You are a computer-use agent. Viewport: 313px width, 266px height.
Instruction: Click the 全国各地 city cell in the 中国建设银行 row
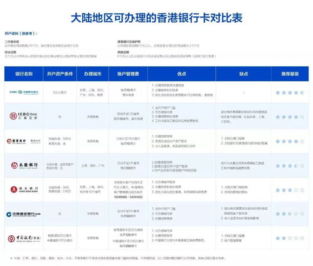(93, 213)
